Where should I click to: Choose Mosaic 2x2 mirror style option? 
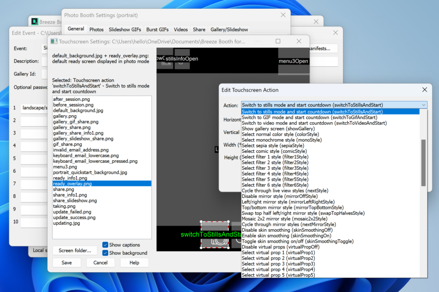tap(331, 219)
